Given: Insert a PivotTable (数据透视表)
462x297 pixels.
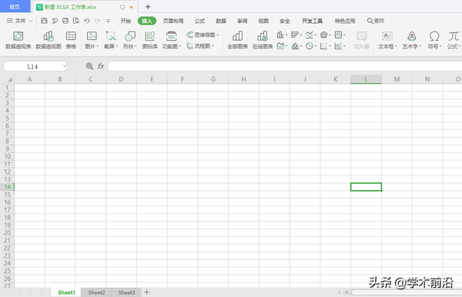Looking at the screenshot, I should 18,40.
